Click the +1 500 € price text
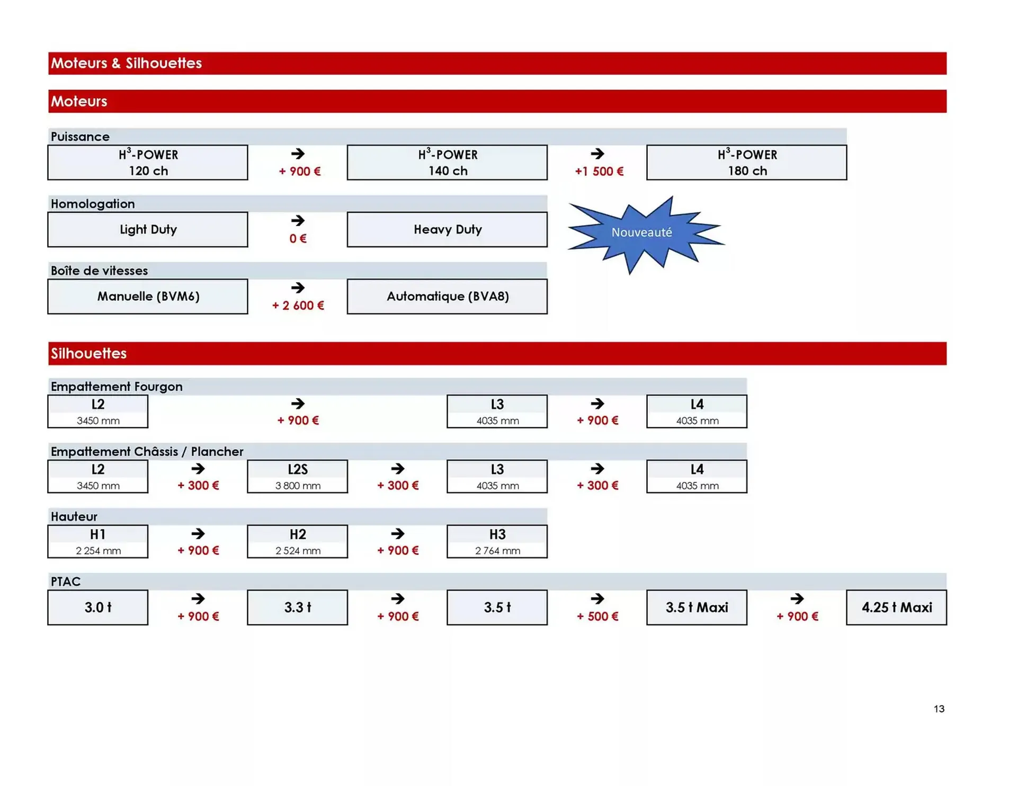Screen dimensions: 1017x786 coord(599,172)
